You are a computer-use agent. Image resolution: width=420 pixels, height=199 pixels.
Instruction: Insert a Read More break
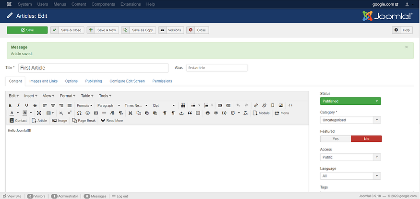[112, 121]
